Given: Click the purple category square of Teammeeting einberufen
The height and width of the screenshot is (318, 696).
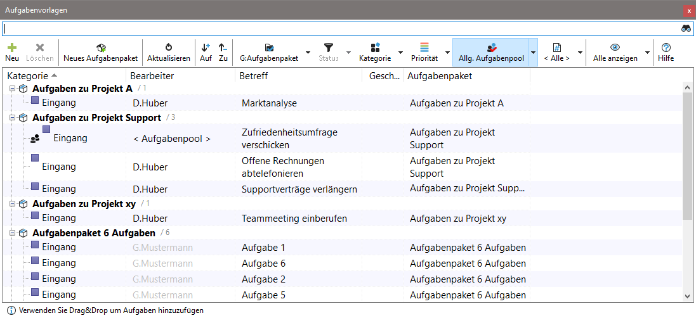Looking at the screenshot, I should pyautogui.click(x=35, y=215).
